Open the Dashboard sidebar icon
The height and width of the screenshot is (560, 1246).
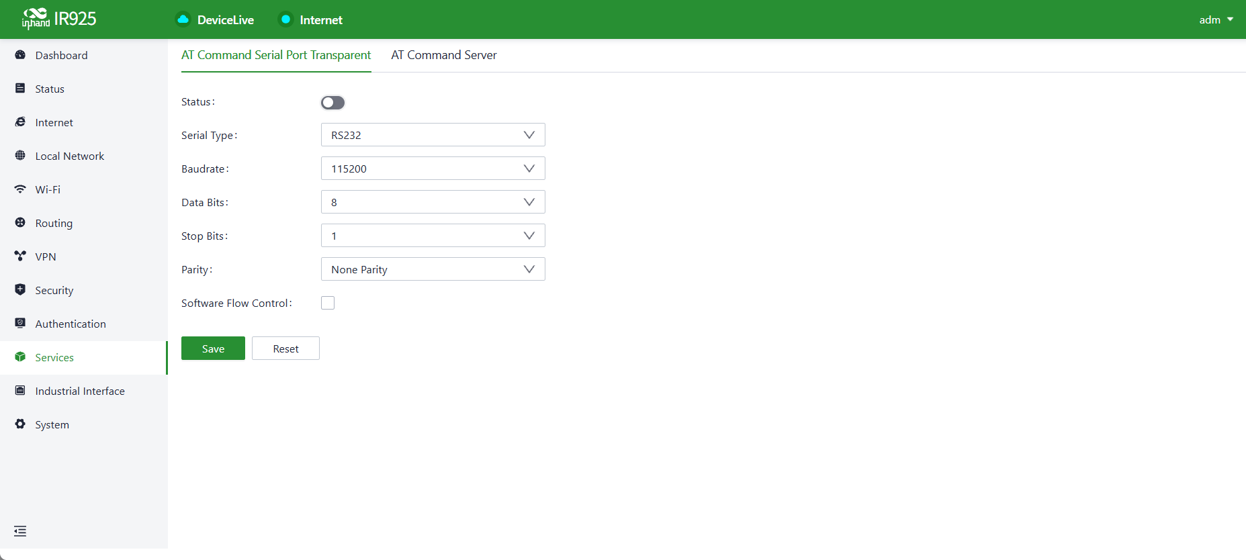20,55
